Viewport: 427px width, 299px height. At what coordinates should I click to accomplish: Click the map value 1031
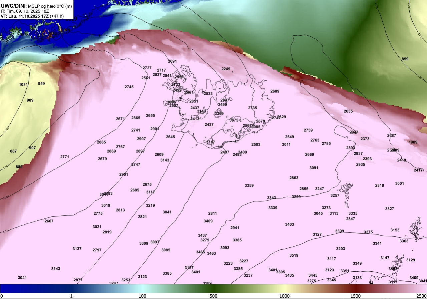[23, 85]
